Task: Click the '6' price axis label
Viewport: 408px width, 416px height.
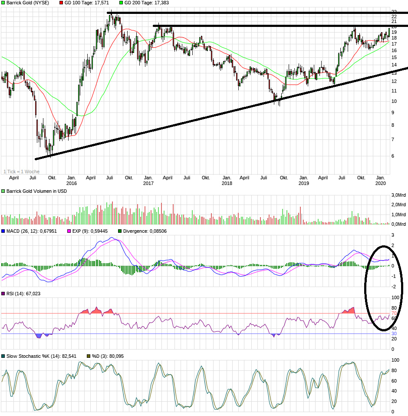Action: [x=393, y=156]
